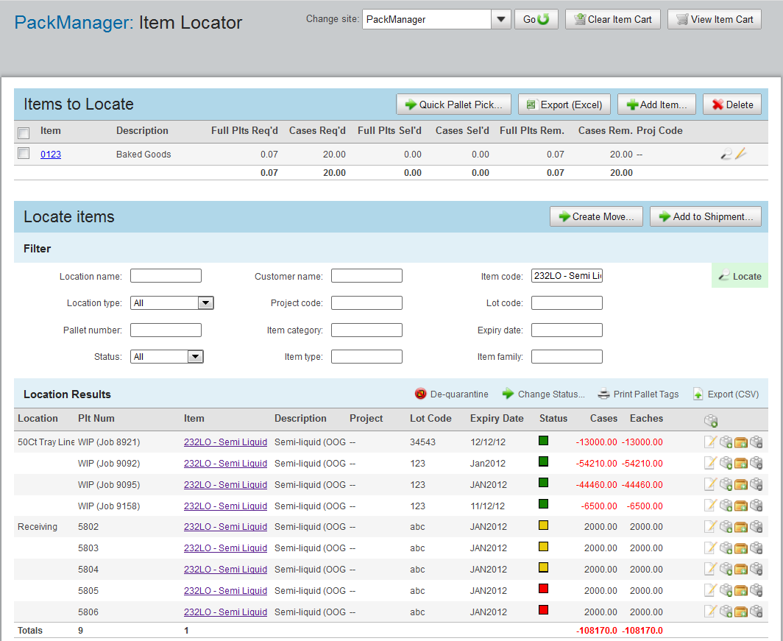Screen dimensions: 783x641
Task: Click the add-all icon in results header
Action: [710, 420]
